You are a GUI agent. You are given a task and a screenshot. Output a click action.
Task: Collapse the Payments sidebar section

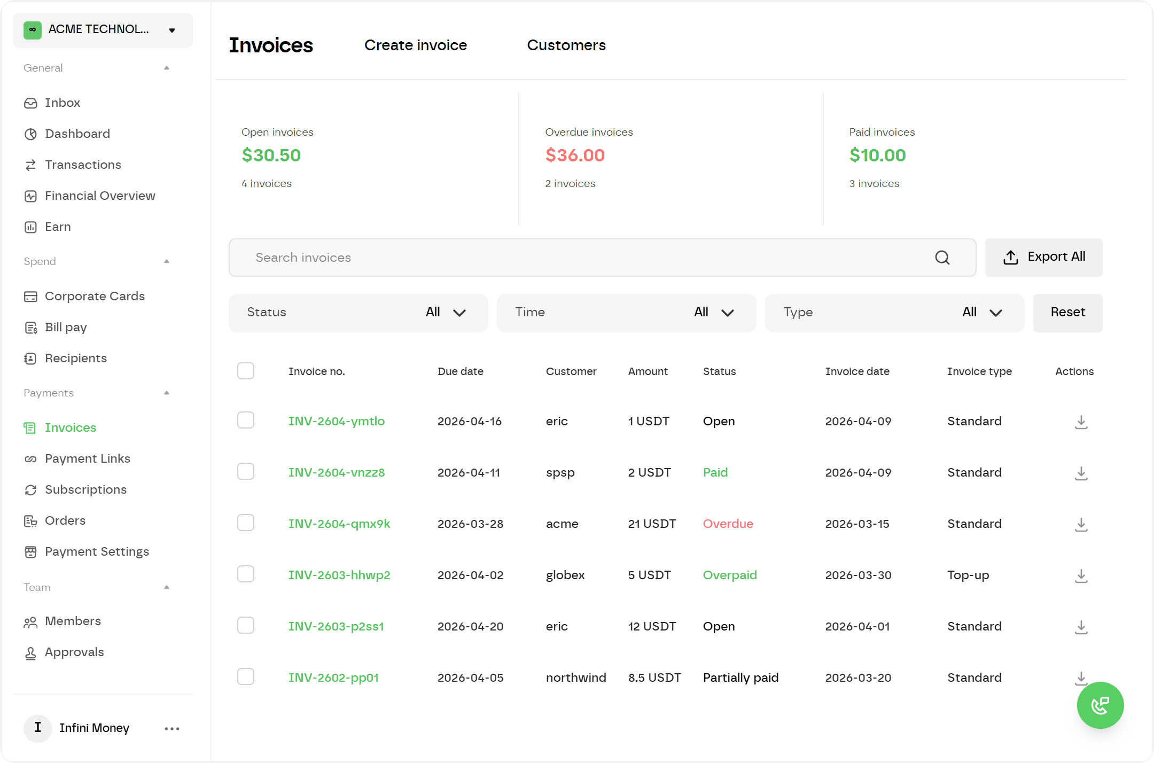[167, 393]
